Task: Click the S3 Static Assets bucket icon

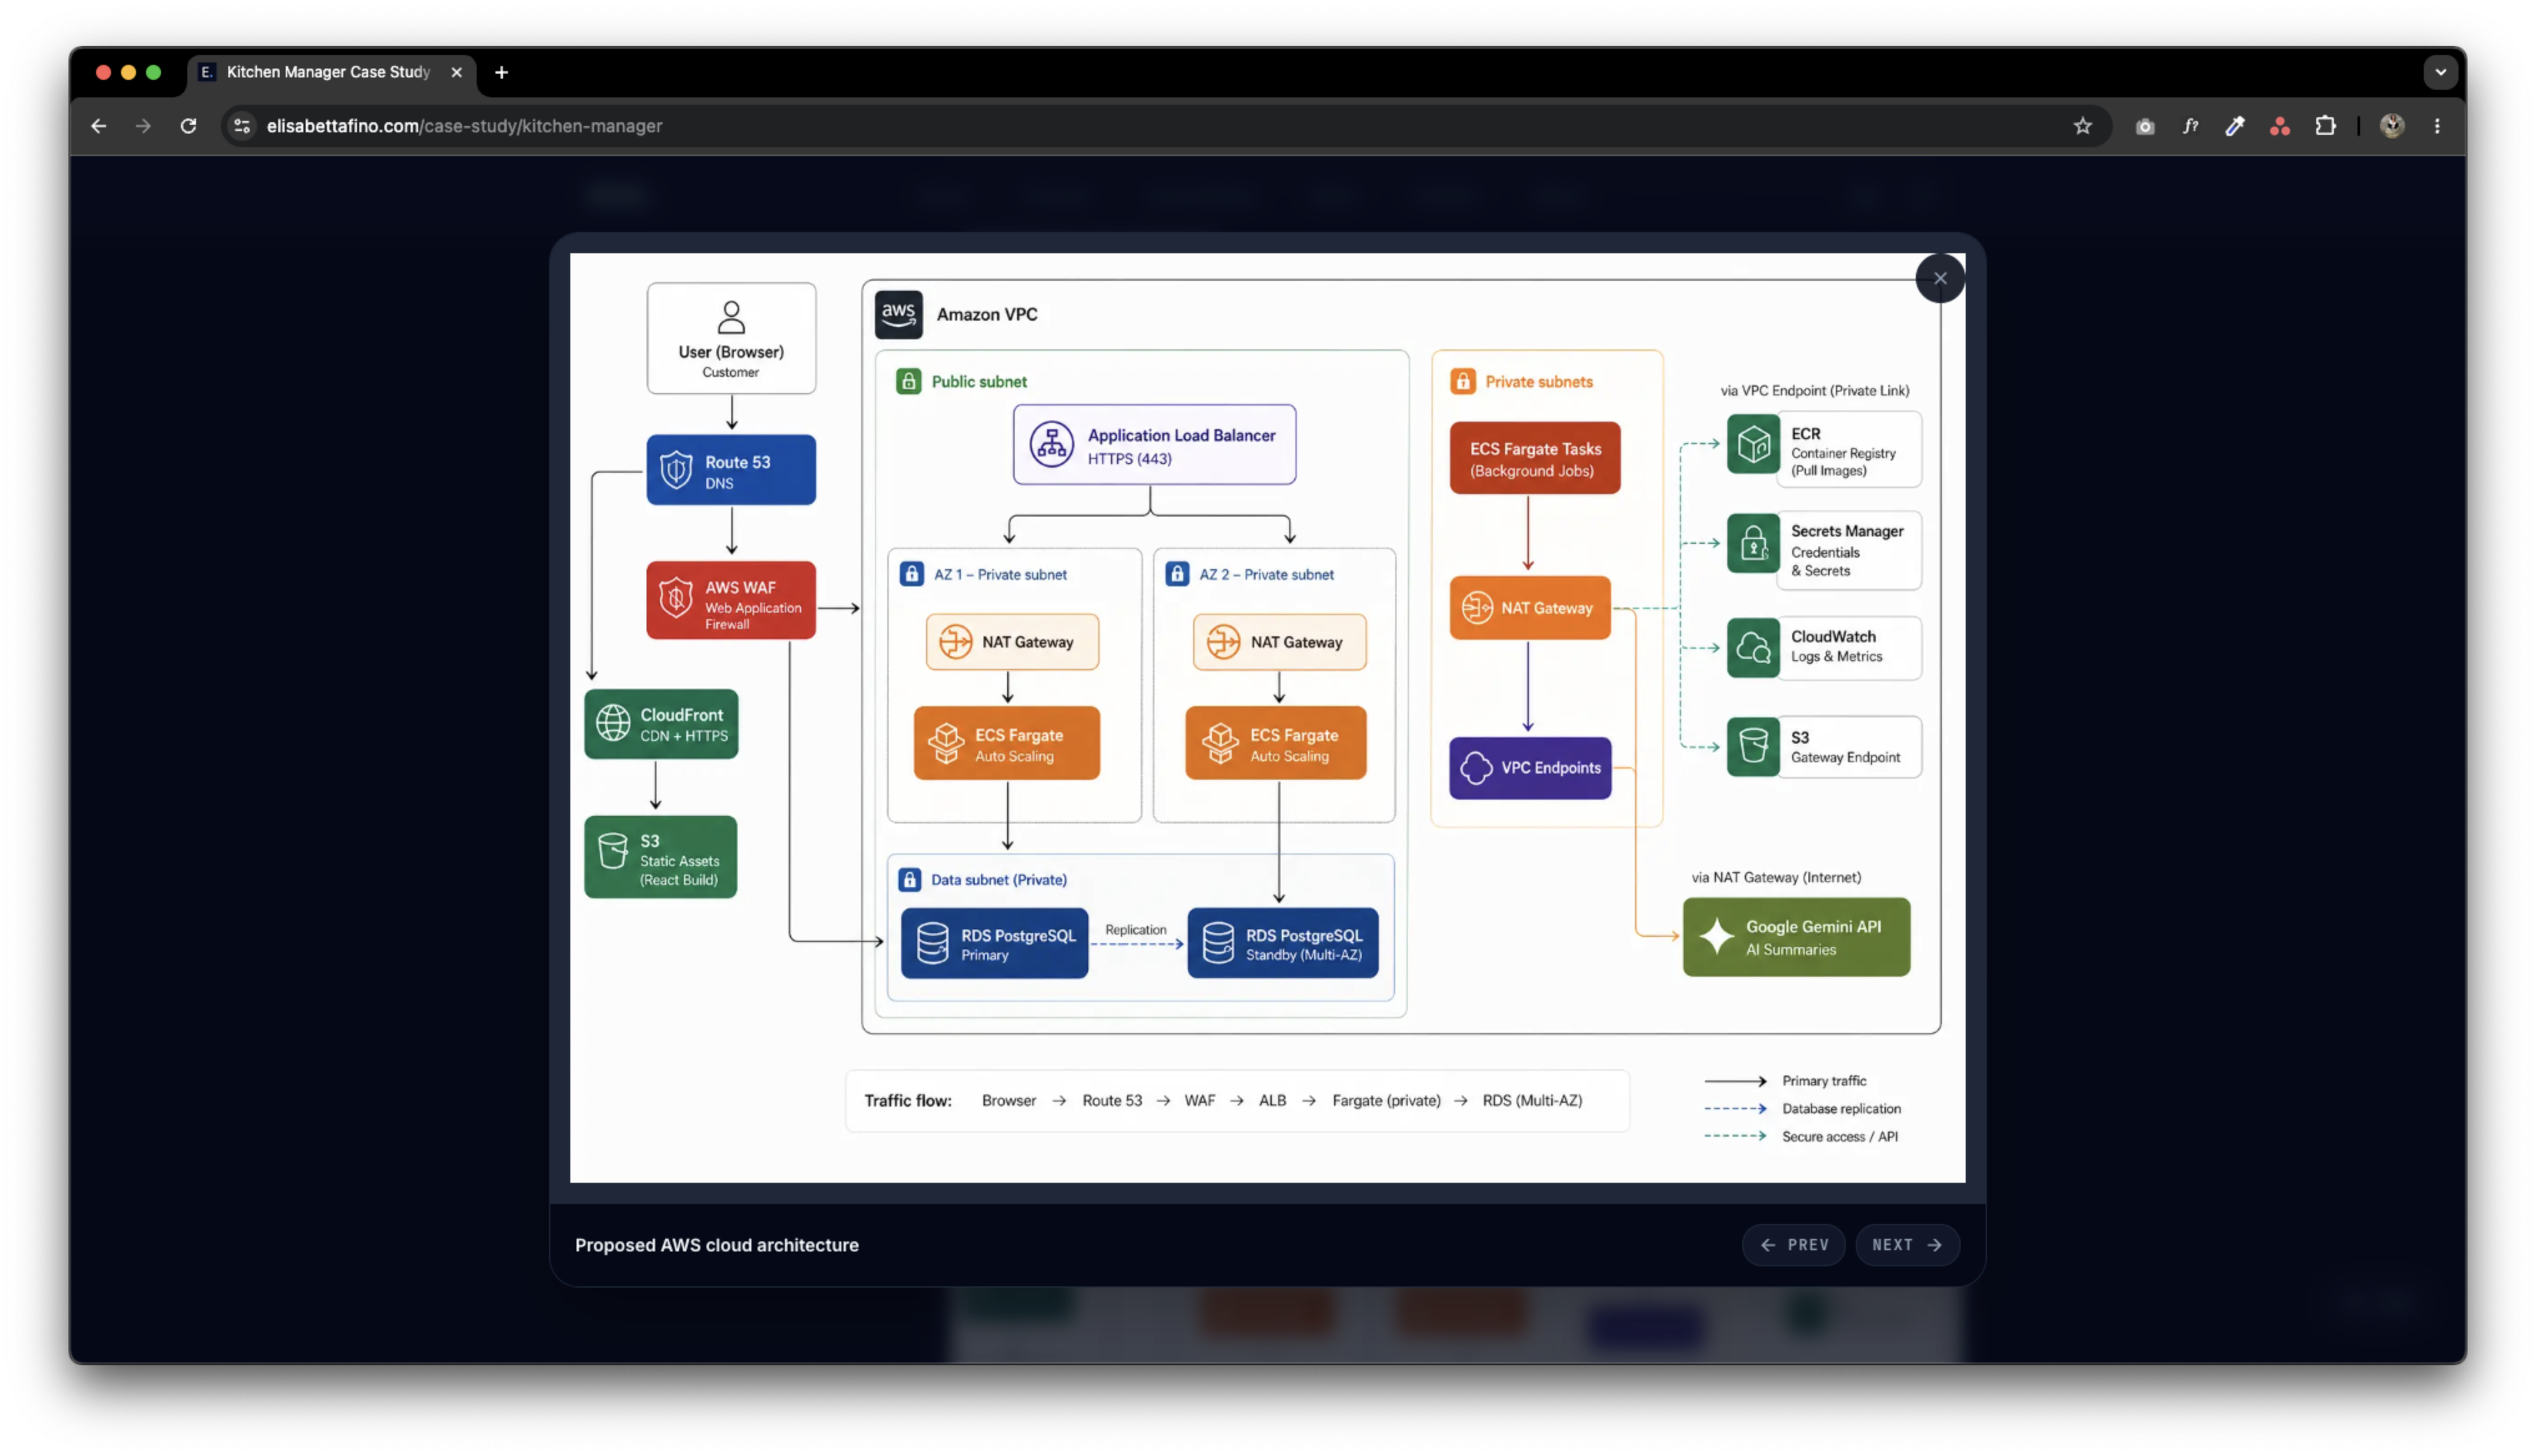Action: click(613, 852)
